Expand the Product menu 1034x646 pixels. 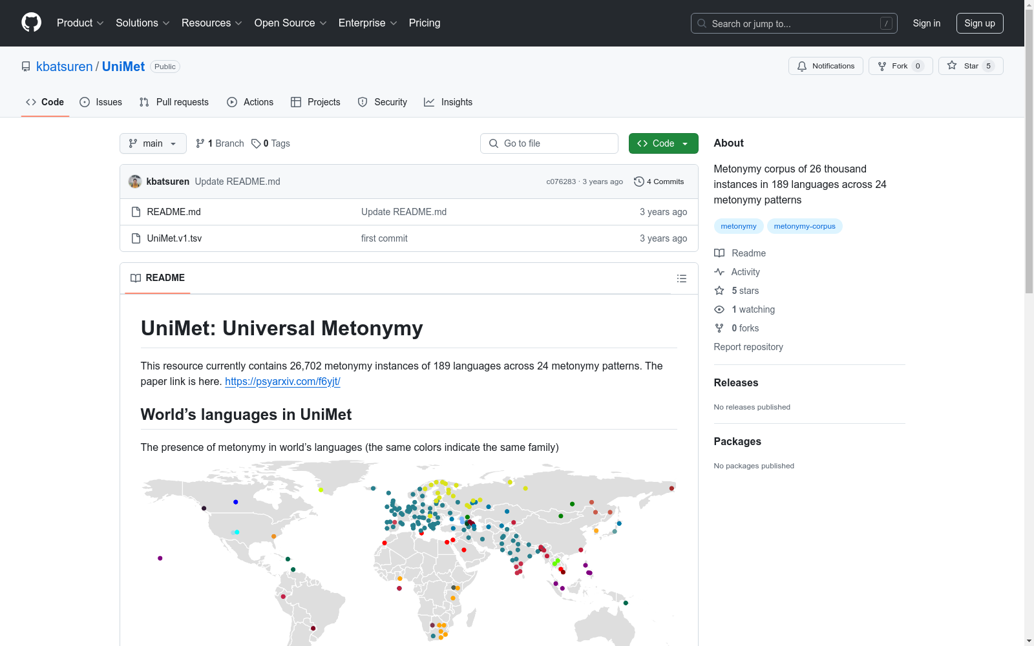click(80, 23)
